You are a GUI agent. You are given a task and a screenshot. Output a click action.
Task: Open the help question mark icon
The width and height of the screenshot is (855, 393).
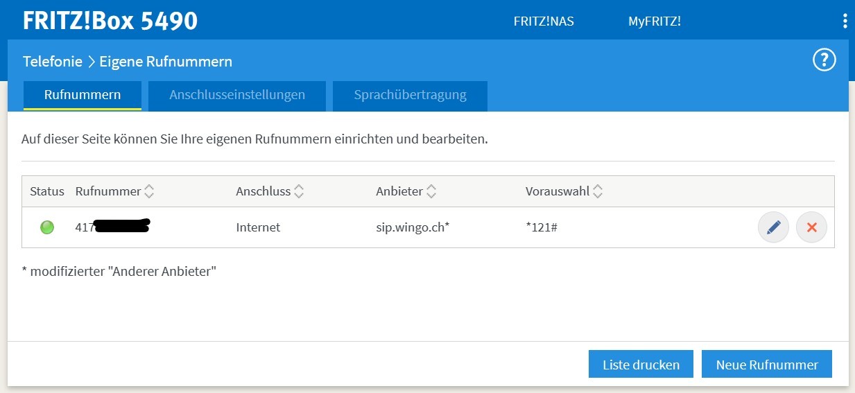tap(824, 60)
